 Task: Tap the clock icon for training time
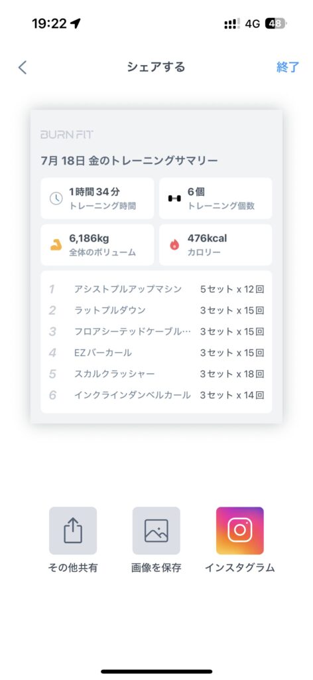(x=56, y=198)
